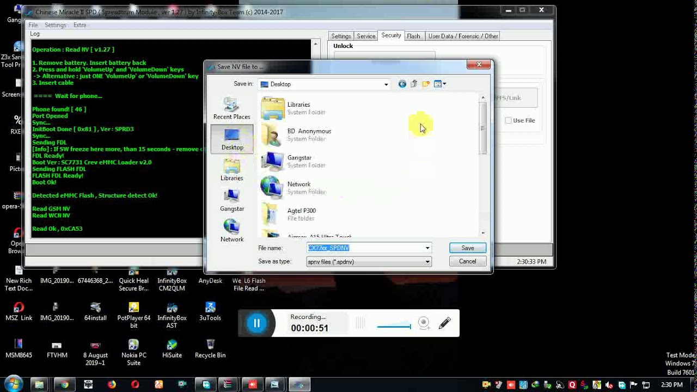The image size is (697, 392).
Task: Open the Recycle Bin
Action: coord(210,350)
